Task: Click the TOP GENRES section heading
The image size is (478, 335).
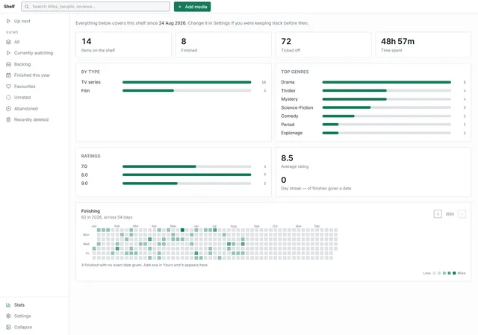Action: [x=295, y=72]
